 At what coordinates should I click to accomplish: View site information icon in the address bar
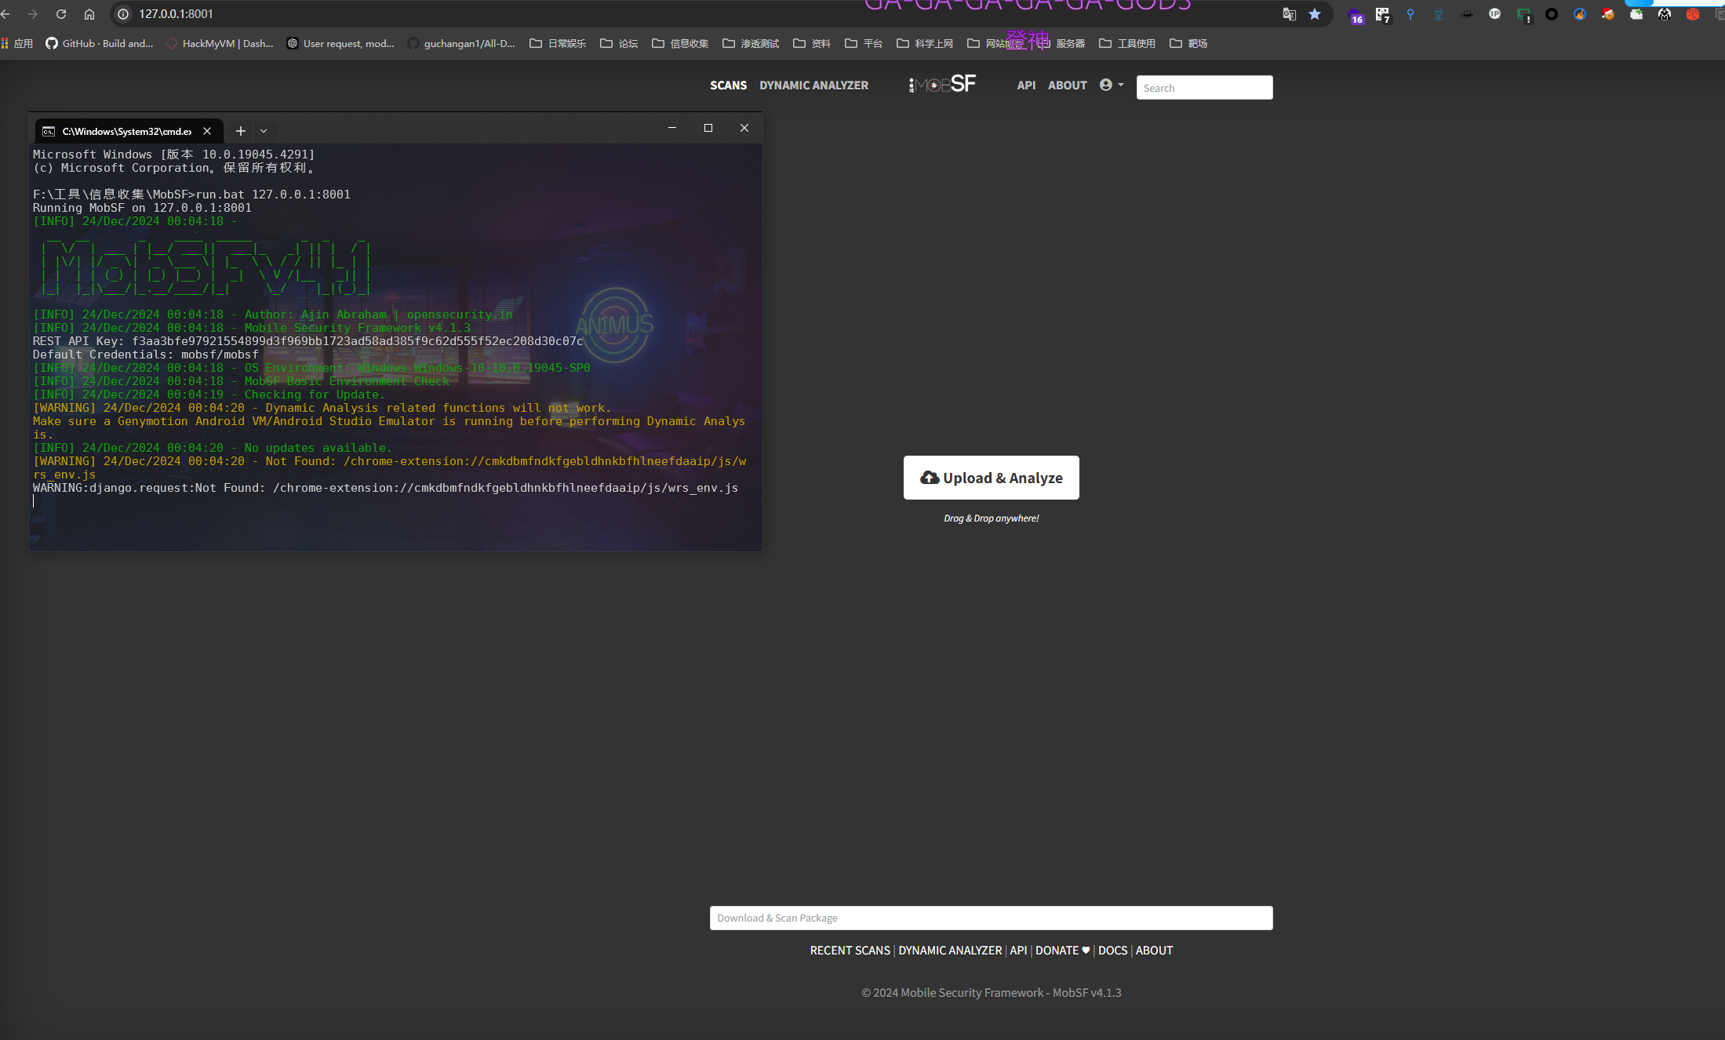point(123,14)
